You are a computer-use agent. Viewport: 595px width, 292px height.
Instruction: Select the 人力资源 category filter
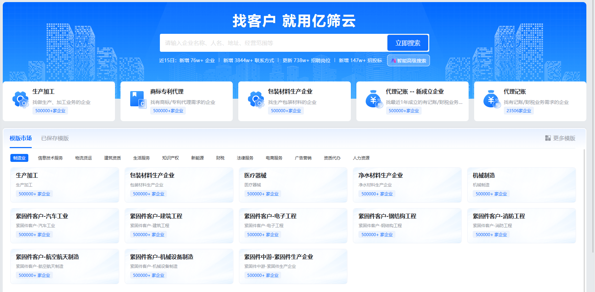(x=361, y=158)
